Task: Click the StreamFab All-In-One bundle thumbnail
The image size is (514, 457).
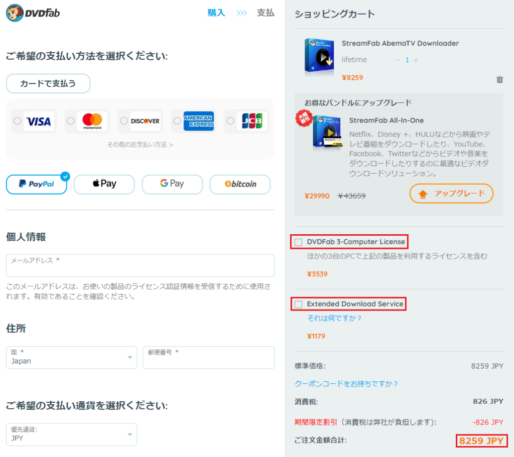Action: [x=327, y=131]
